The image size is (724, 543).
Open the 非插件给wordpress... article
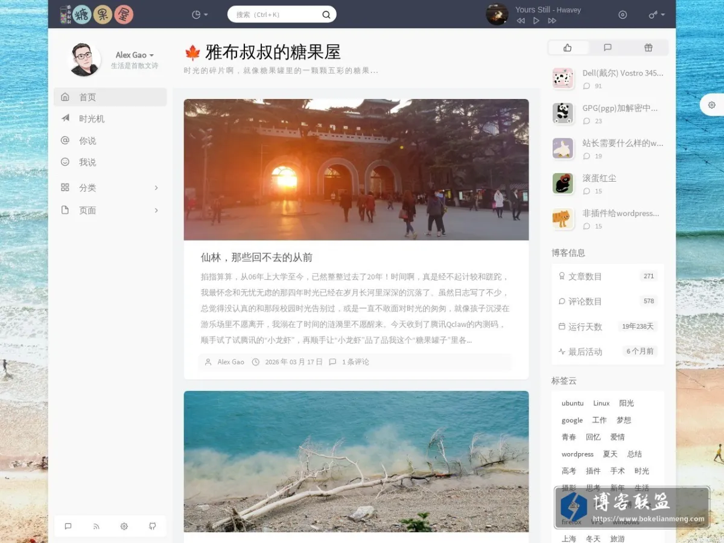[x=620, y=213]
